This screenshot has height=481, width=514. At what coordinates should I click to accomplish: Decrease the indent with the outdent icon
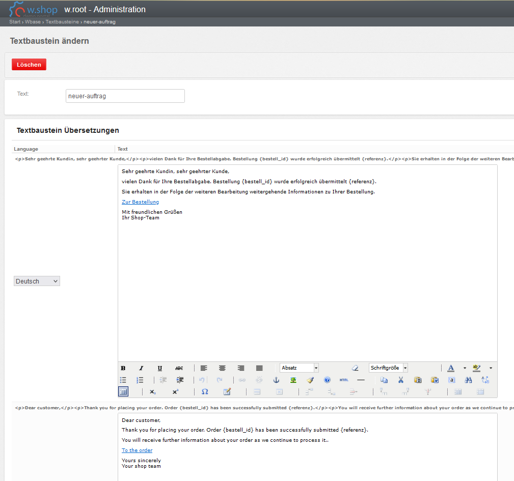click(163, 380)
